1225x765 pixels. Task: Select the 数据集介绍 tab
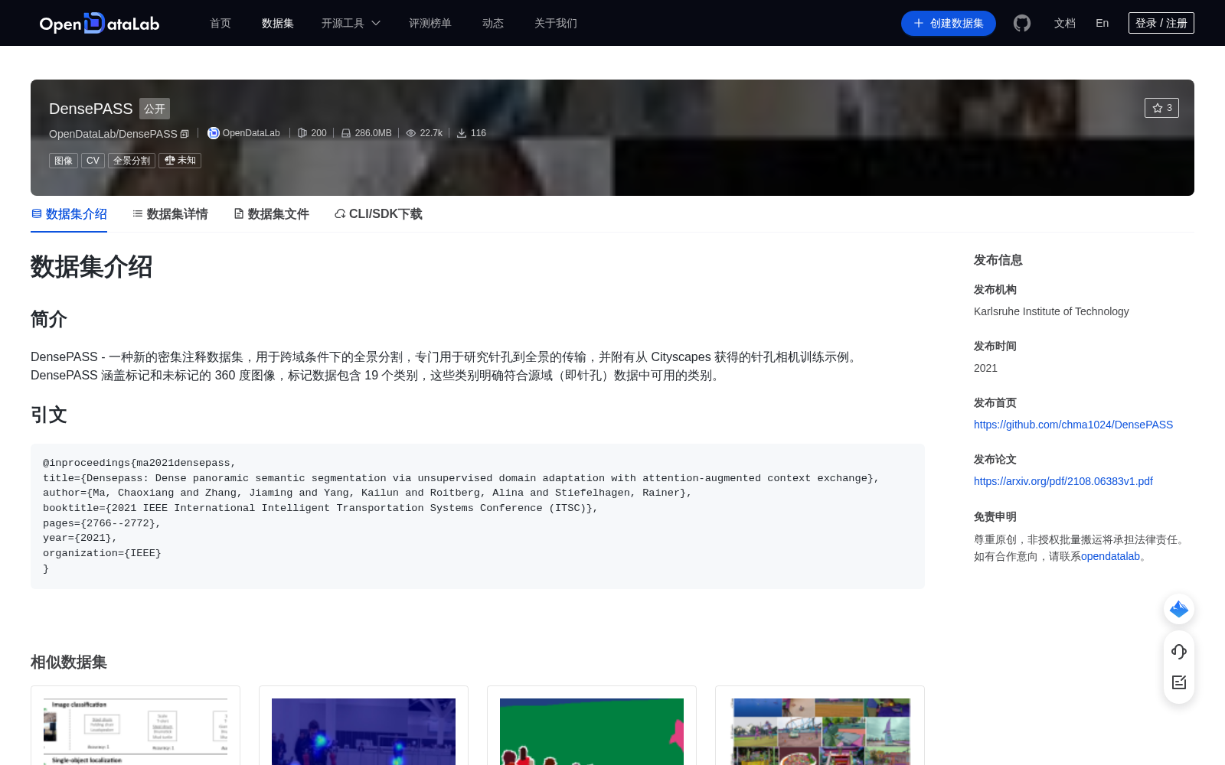click(69, 214)
